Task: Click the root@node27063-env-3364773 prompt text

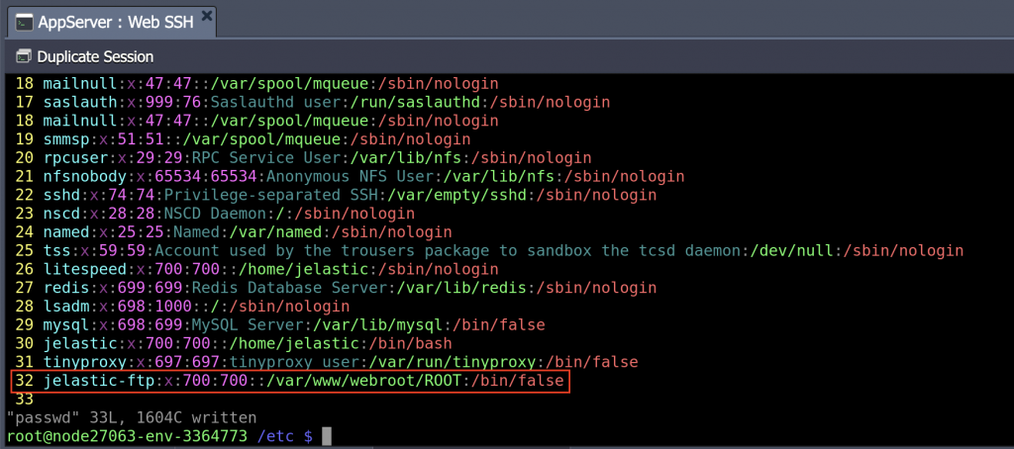Action: (128, 437)
